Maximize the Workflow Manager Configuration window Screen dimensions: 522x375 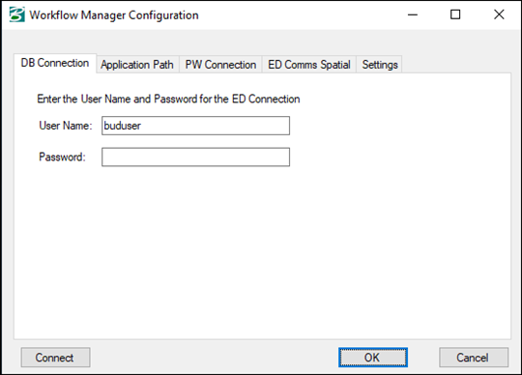[x=455, y=14]
